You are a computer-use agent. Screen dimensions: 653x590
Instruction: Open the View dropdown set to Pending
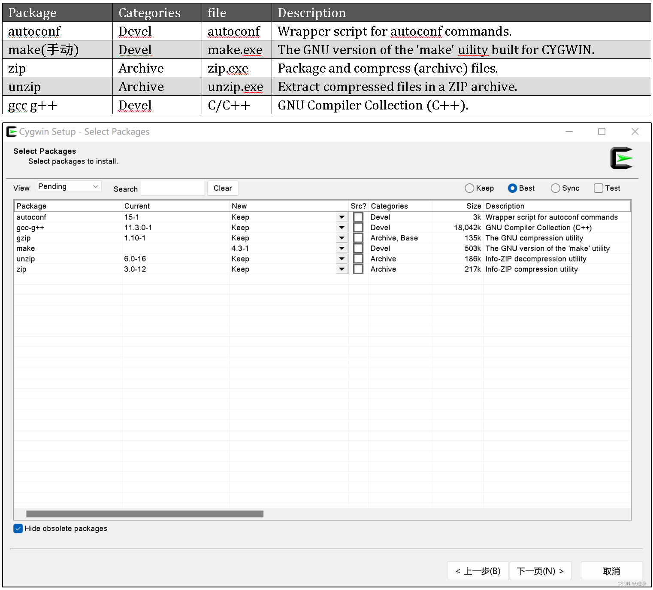point(69,186)
